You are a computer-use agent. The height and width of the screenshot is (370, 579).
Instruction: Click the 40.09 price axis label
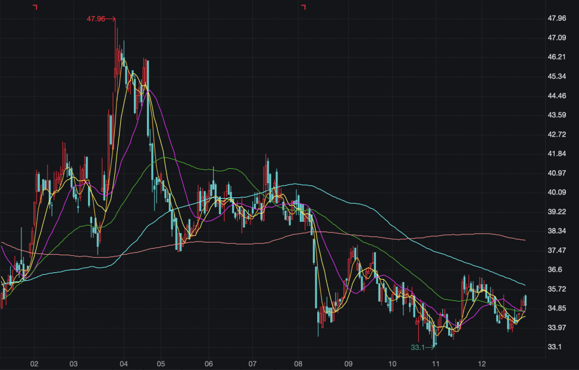click(x=556, y=192)
